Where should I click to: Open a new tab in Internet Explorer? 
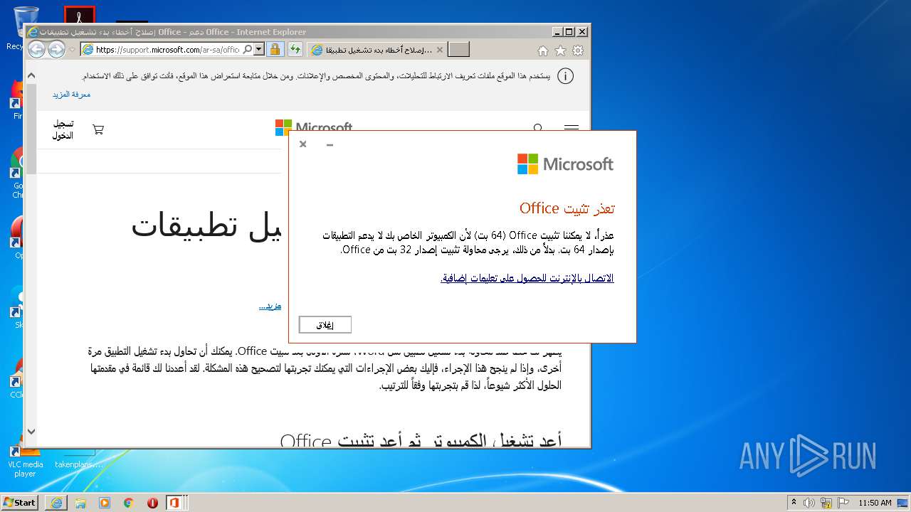coord(459,50)
